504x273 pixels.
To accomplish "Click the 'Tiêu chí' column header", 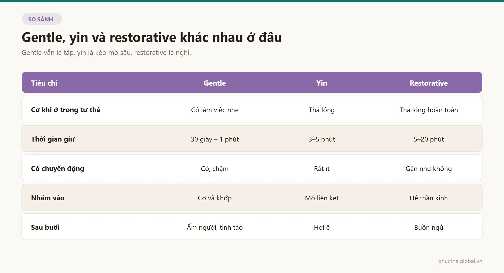I will pos(44,83).
